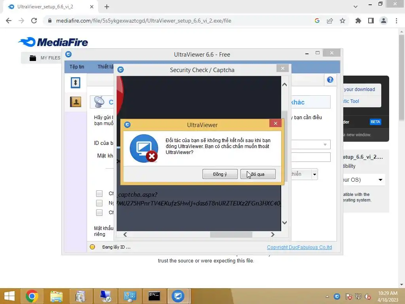Open the third taskbar icon beside File Explorer
Screen dimensions: 405x304
pyautogui.click(x=80, y=296)
